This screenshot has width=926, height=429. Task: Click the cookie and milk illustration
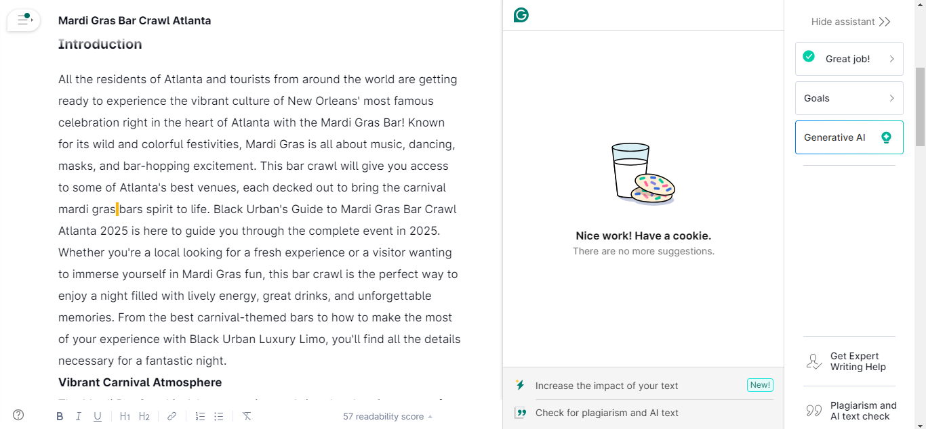643,173
